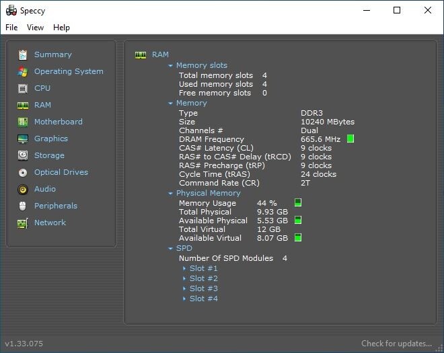
Task: Click the Available Physical graph indicator
Action: pos(298,220)
